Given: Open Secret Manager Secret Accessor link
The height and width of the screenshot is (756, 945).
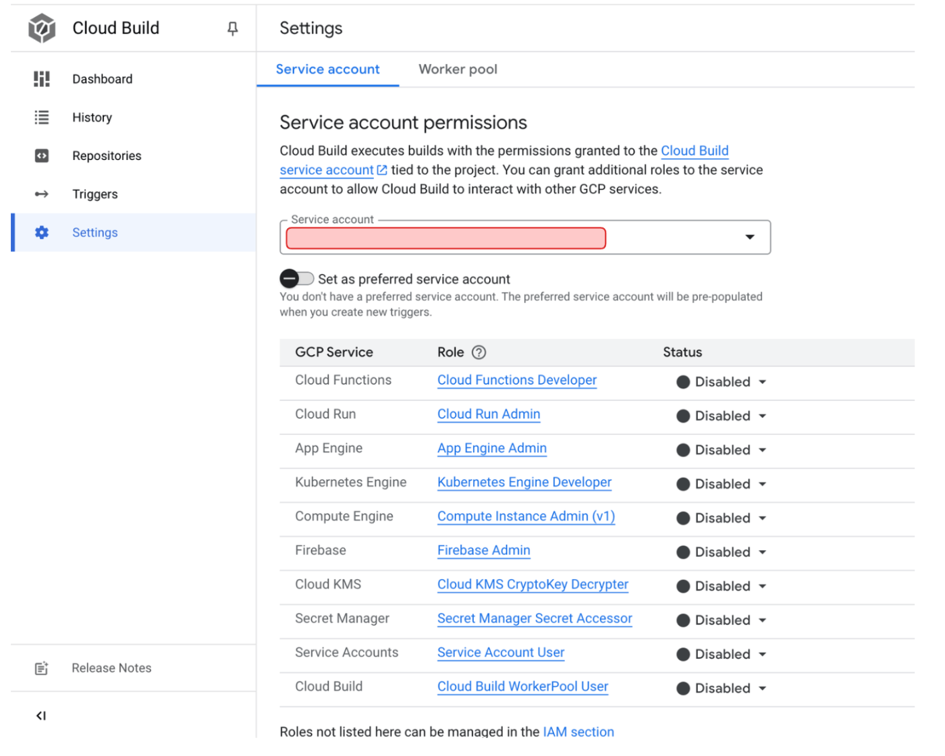Looking at the screenshot, I should (x=535, y=618).
